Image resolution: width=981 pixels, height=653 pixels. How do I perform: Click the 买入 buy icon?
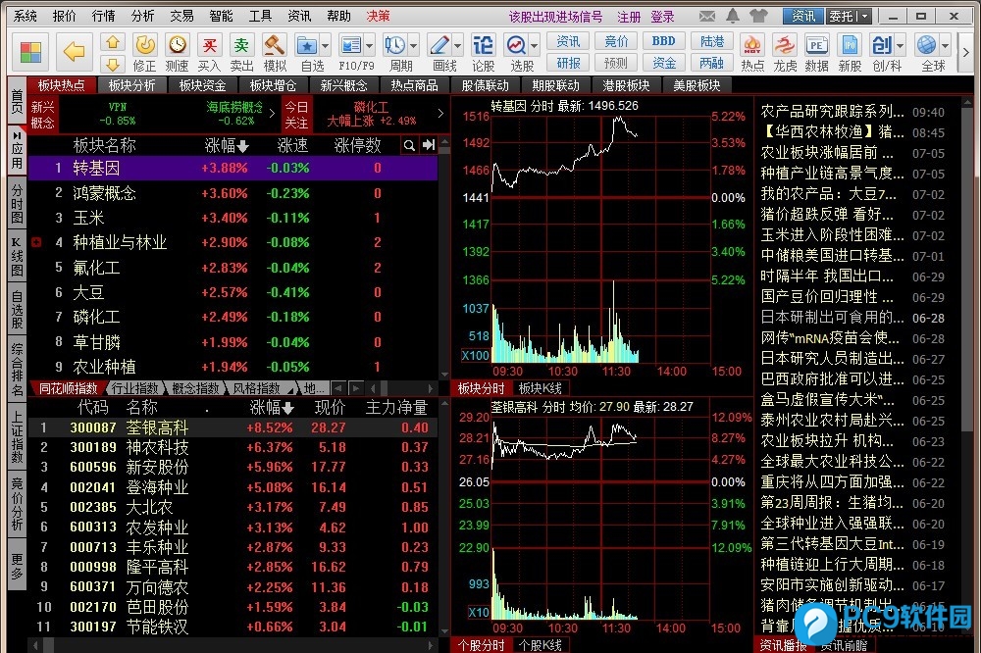click(209, 53)
